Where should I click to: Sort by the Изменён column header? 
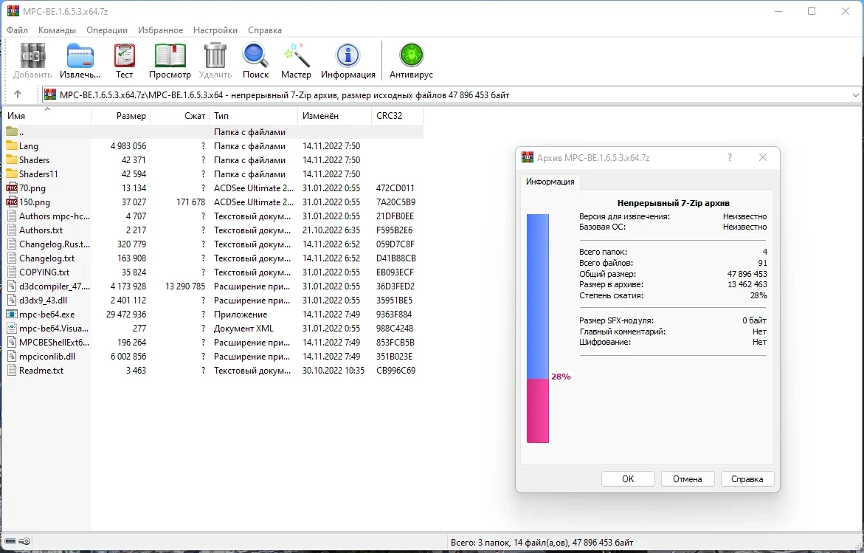pos(334,115)
